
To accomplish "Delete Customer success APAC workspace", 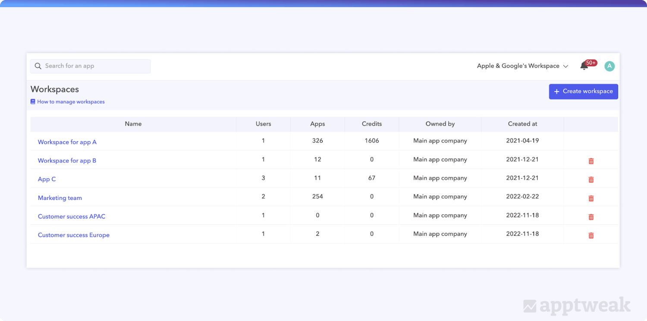I will [591, 217].
